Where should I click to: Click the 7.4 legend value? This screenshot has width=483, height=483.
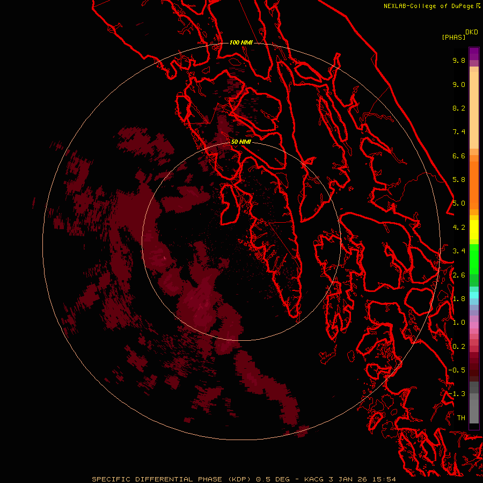click(x=459, y=132)
